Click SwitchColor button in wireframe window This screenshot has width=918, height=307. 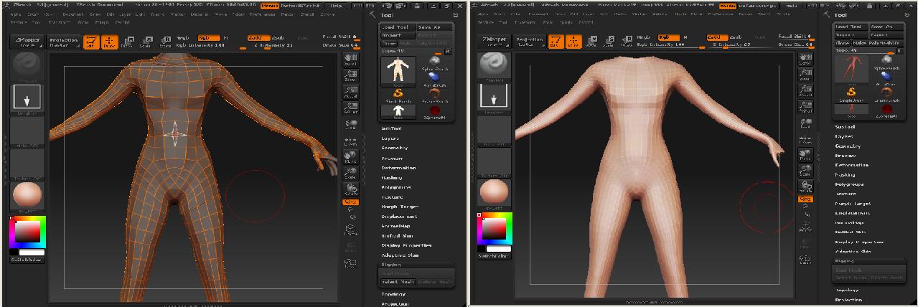click(x=27, y=260)
